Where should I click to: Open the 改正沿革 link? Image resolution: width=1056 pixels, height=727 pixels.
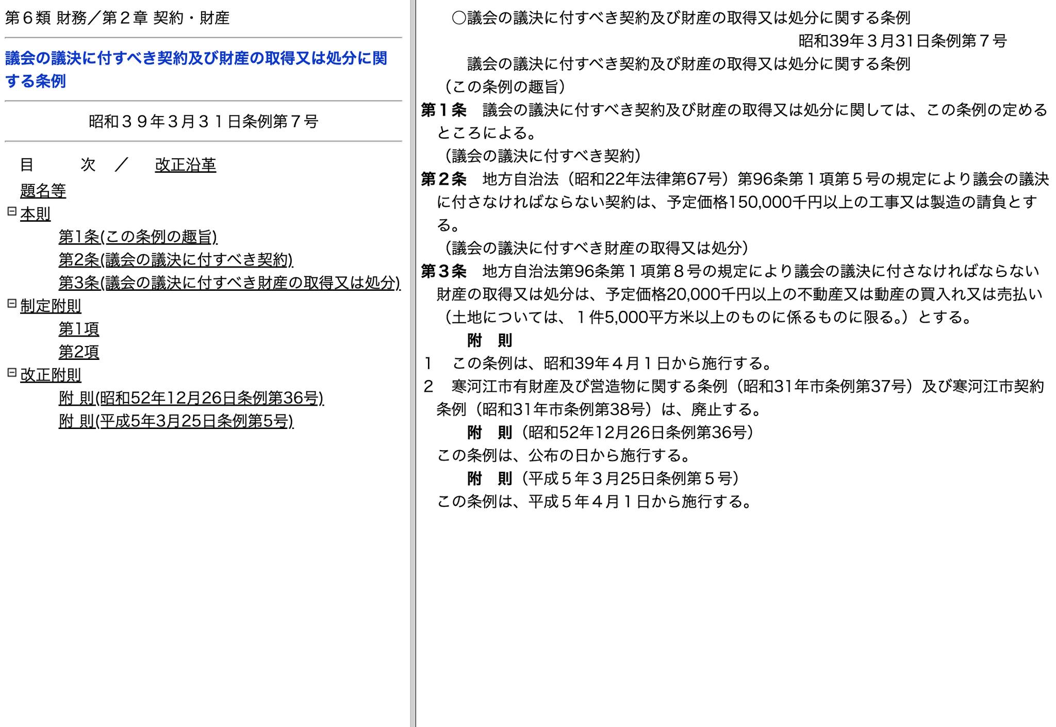click(x=185, y=165)
